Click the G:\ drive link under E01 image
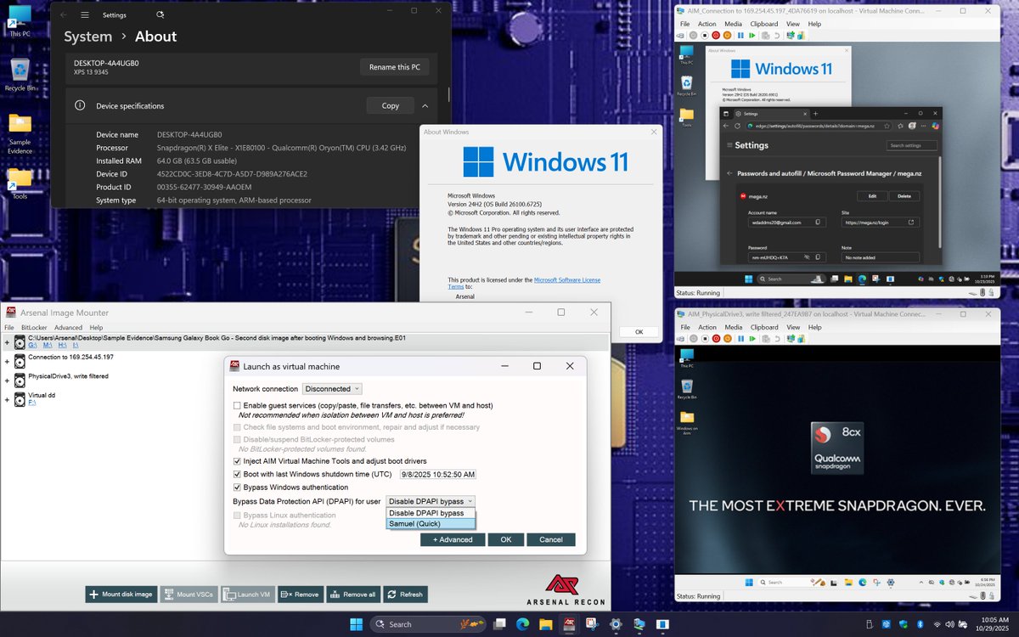Viewport: 1019px width, 637px height. point(32,346)
